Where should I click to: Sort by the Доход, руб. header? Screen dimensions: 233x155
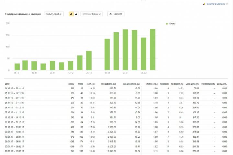(222, 84)
